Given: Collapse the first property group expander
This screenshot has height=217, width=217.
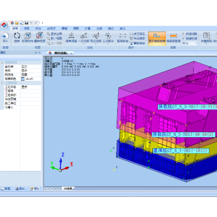Looking at the screenshot, I should pyautogui.click(x=2, y=62).
